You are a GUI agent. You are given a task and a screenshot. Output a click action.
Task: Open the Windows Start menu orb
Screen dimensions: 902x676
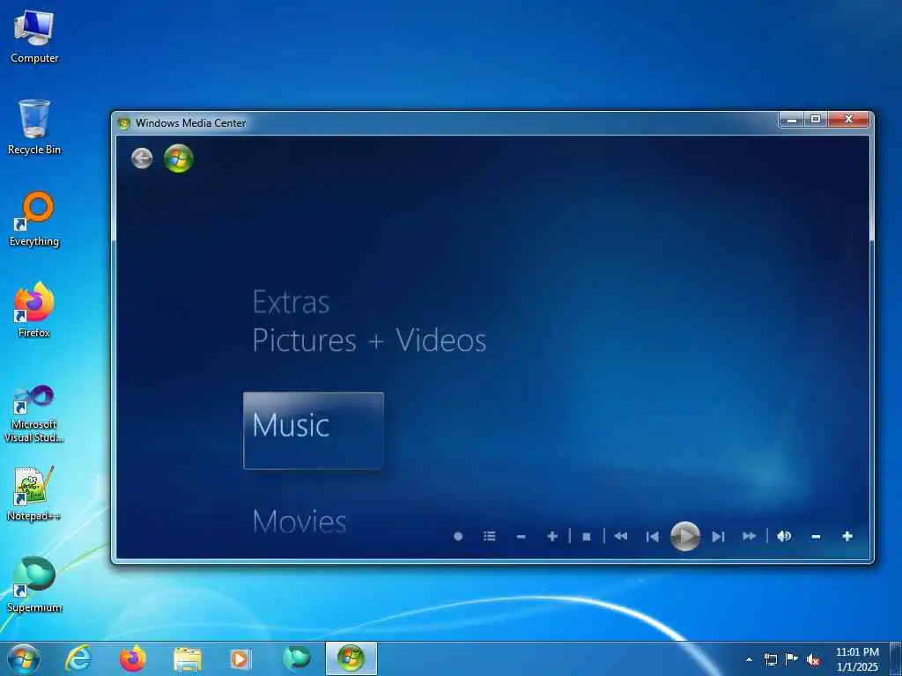[x=24, y=658]
